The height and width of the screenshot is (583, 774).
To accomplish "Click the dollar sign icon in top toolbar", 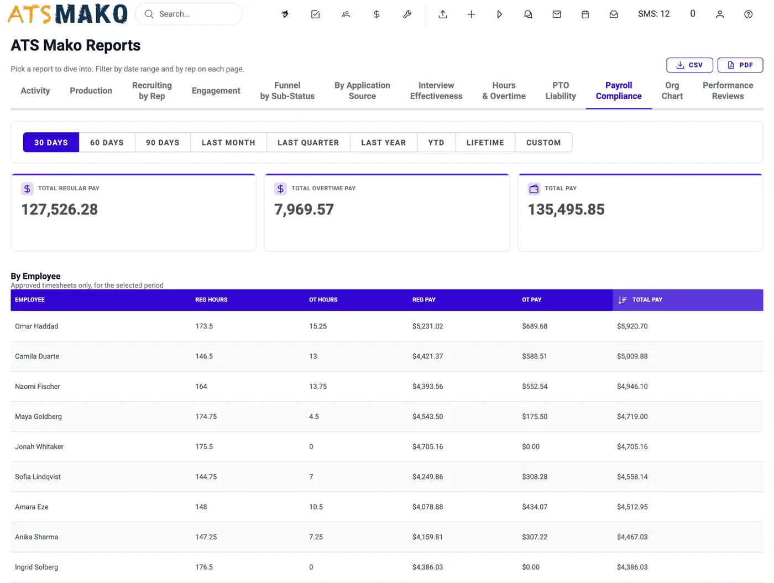I will 376,14.
